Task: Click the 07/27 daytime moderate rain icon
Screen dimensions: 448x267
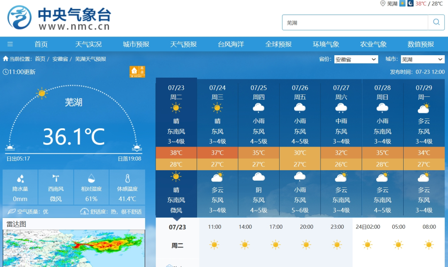Action: tap(341, 108)
